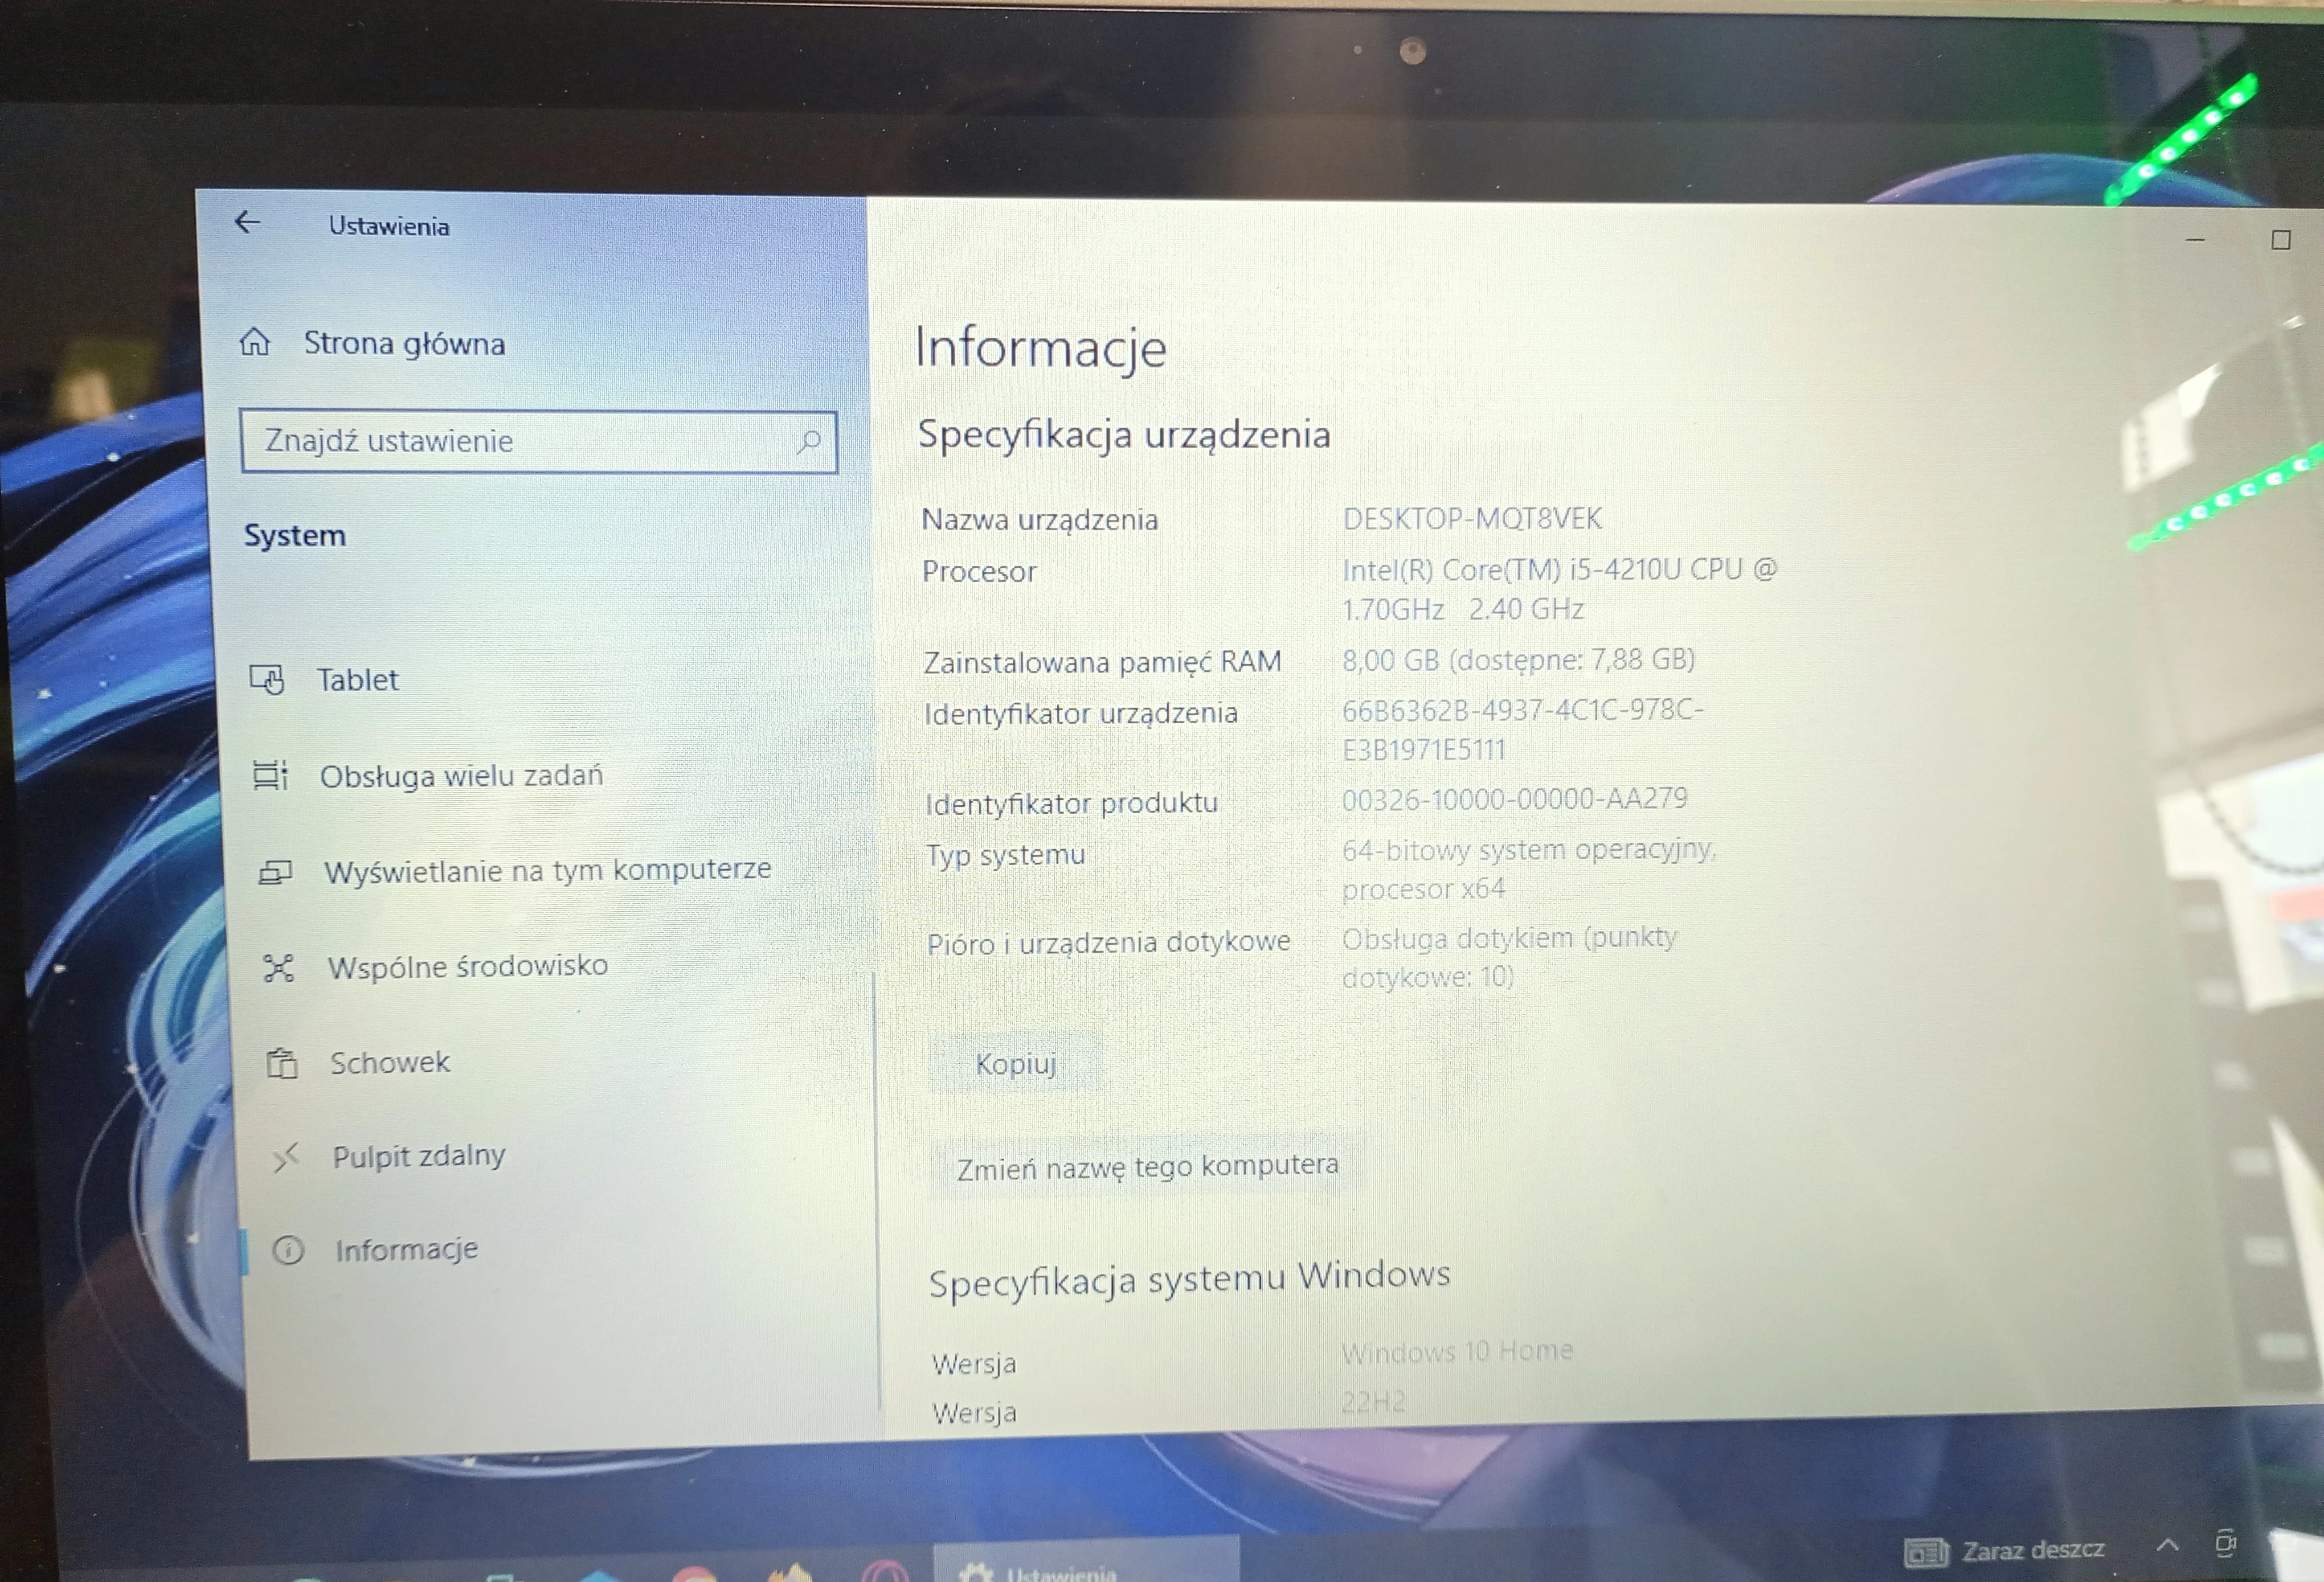Click the System sidebar heading

click(295, 535)
